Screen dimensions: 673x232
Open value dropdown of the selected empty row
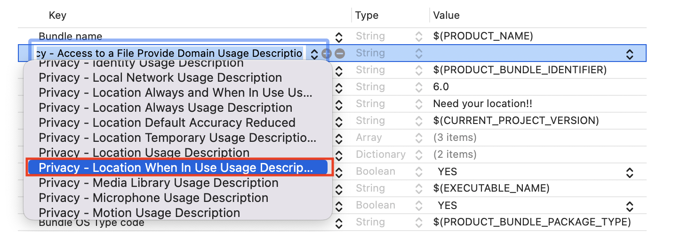click(x=630, y=54)
